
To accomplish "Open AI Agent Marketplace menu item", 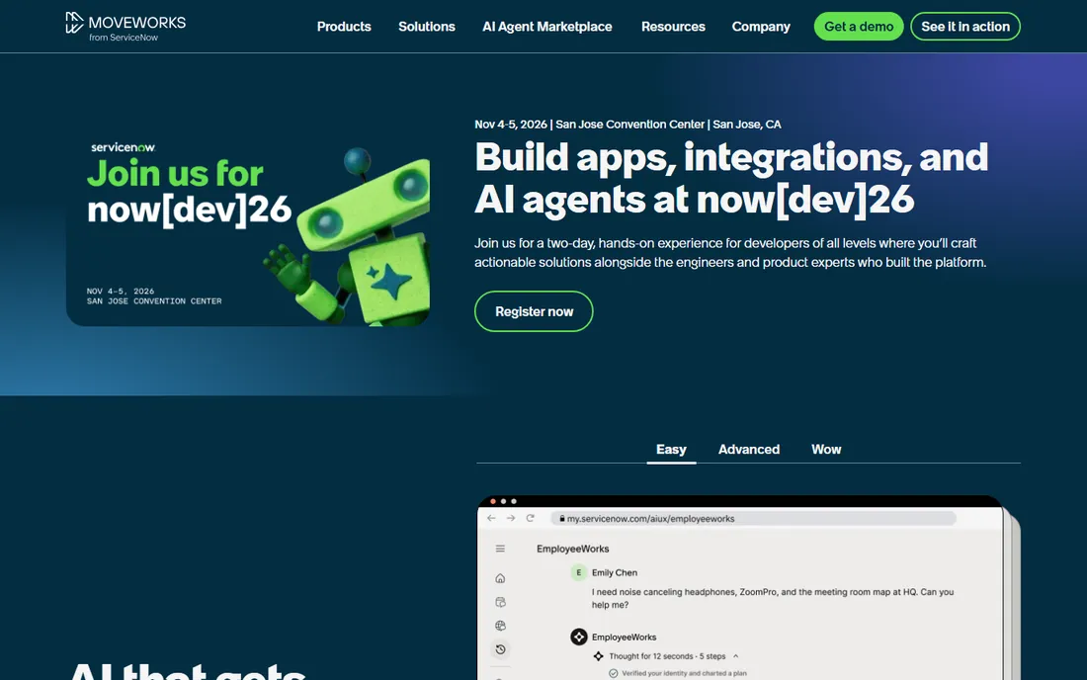I will pos(547,27).
